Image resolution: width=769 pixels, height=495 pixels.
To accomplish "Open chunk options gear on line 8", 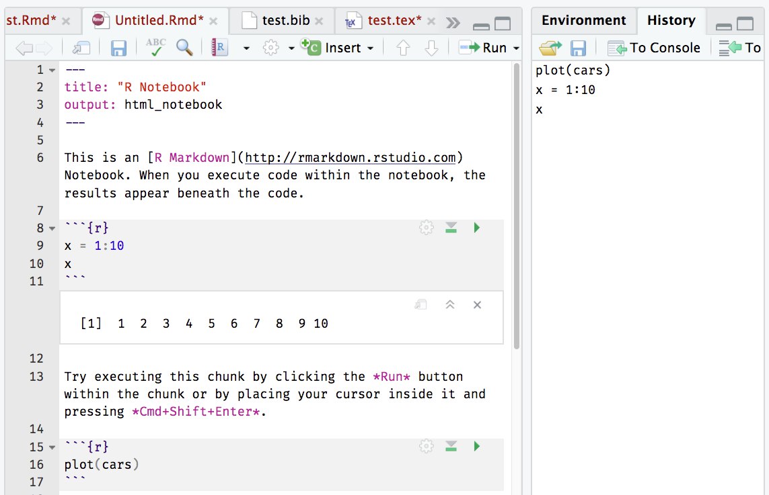I will click(x=426, y=228).
